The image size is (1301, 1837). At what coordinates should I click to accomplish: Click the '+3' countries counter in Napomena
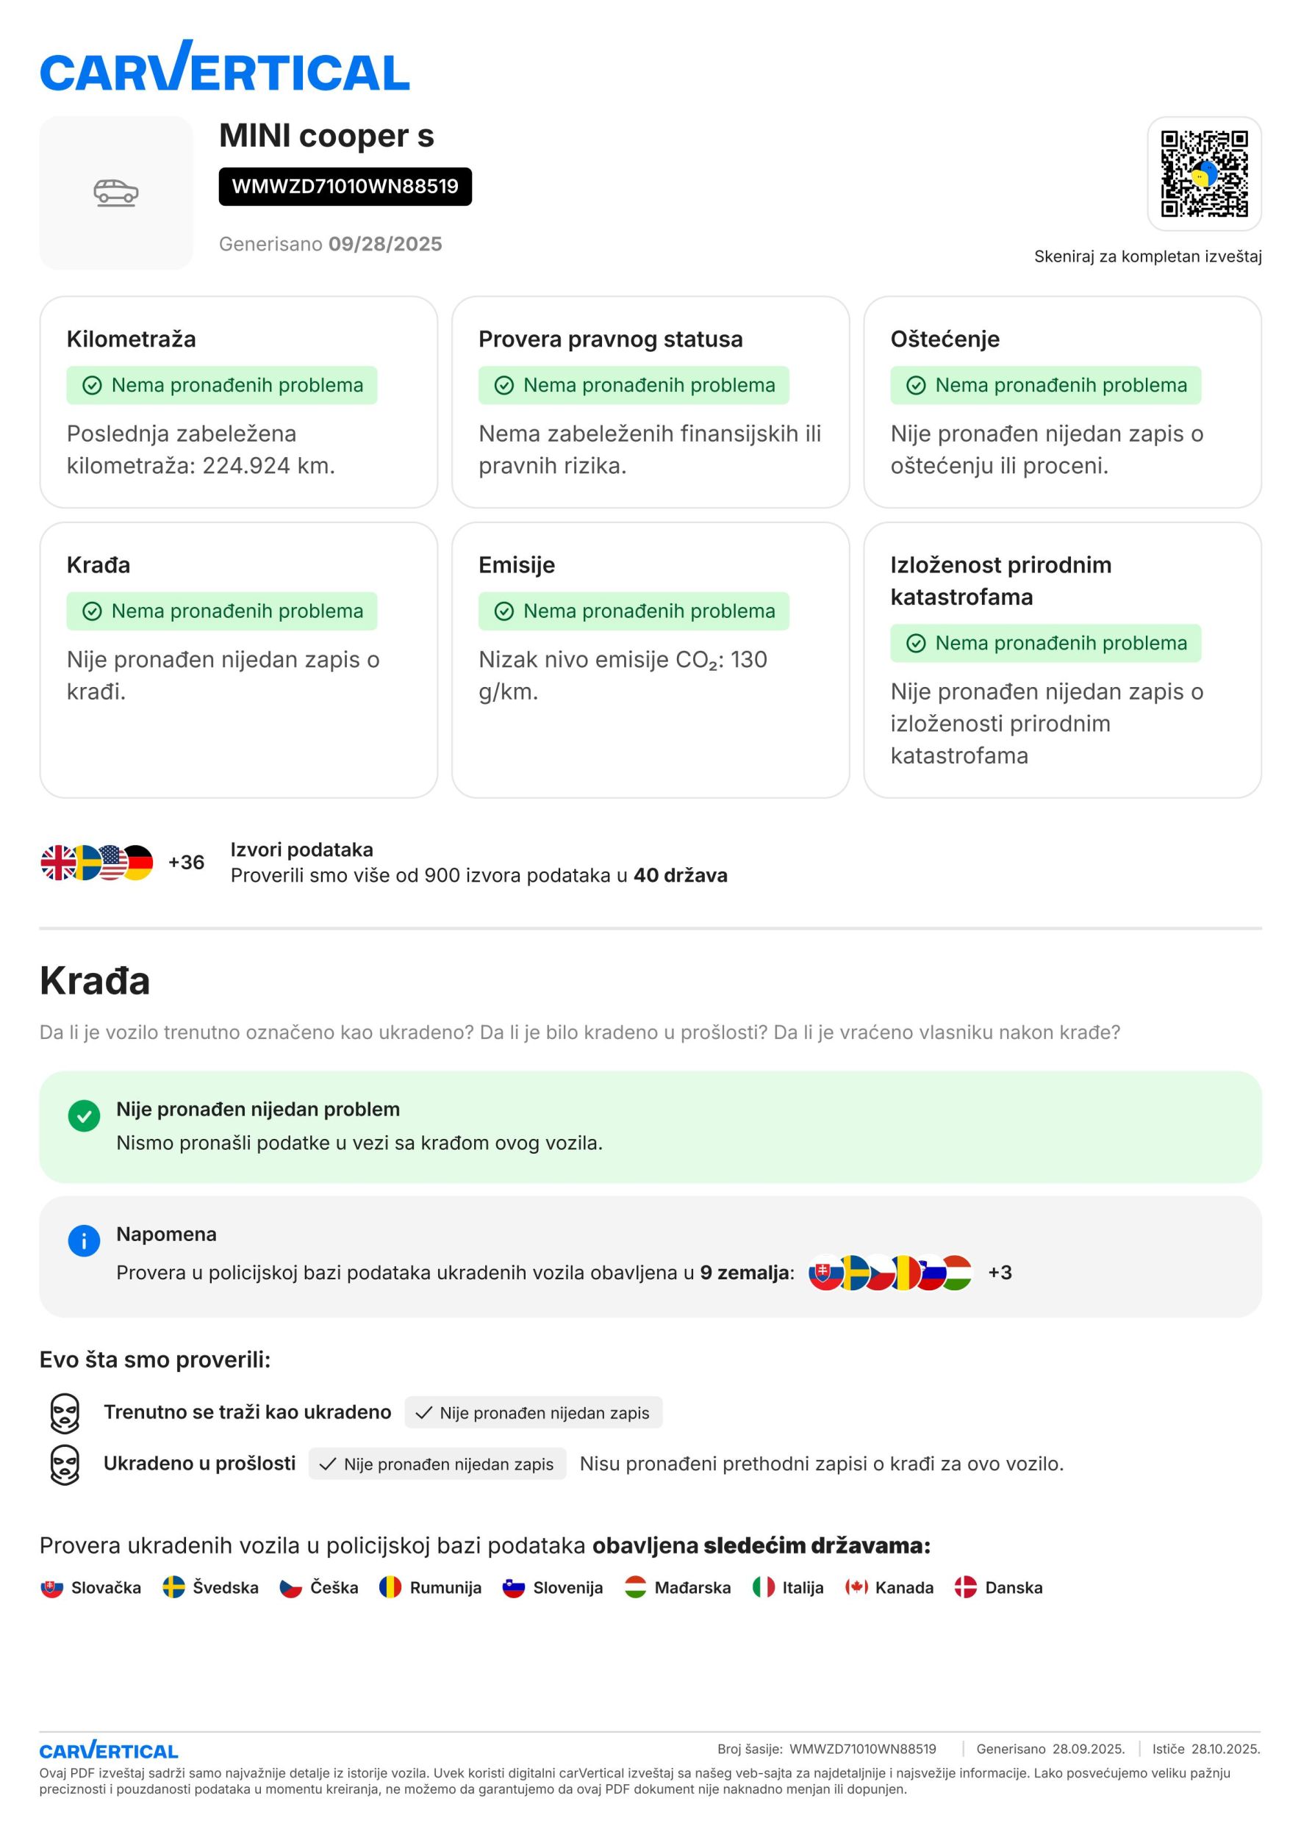point(1000,1273)
